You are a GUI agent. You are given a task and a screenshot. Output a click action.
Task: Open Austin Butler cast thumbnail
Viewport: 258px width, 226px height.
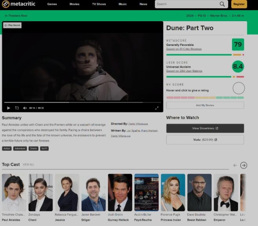[146, 193]
